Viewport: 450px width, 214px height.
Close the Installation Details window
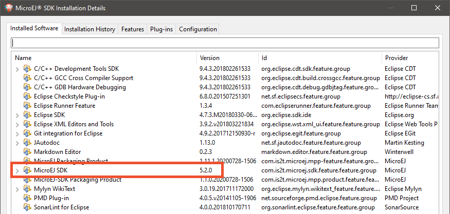[x=437, y=8]
